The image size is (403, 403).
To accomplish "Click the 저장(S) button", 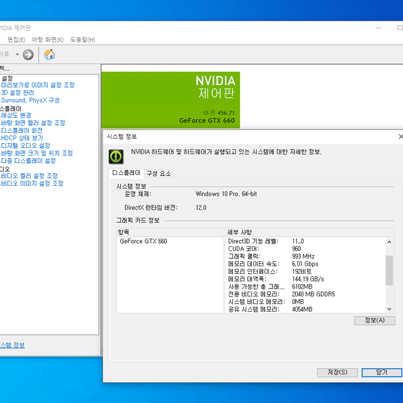I will (338, 372).
